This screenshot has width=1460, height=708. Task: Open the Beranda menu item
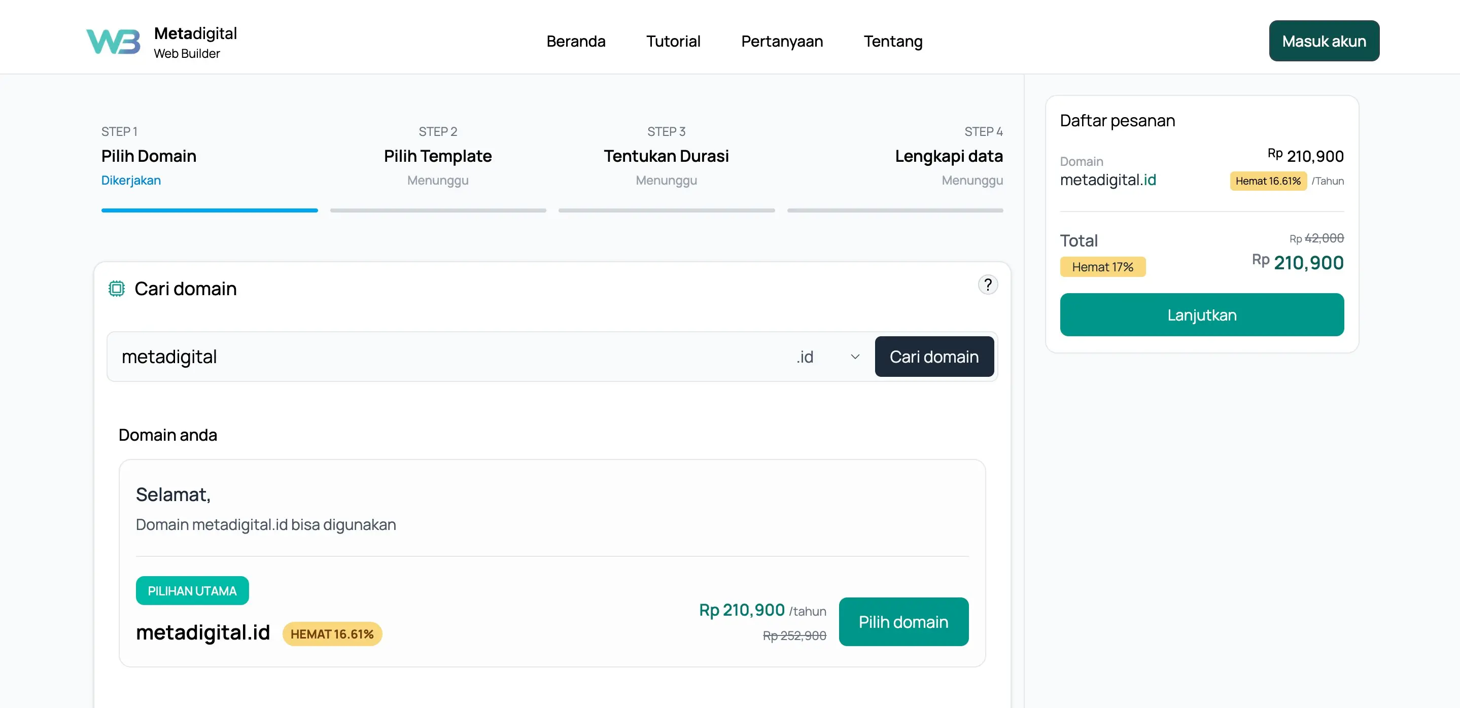575,42
